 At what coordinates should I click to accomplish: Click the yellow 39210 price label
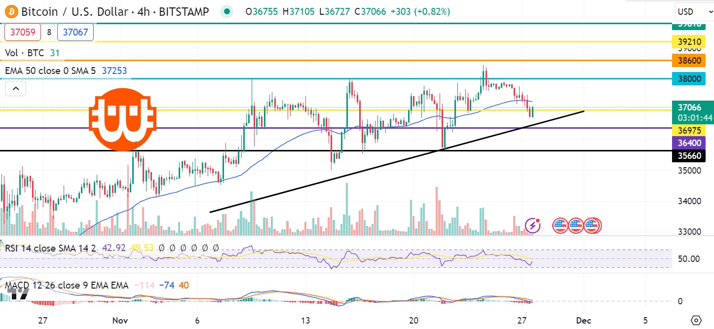[689, 41]
